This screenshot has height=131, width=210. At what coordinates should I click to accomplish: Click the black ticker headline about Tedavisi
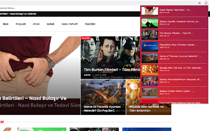click(18, 14)
